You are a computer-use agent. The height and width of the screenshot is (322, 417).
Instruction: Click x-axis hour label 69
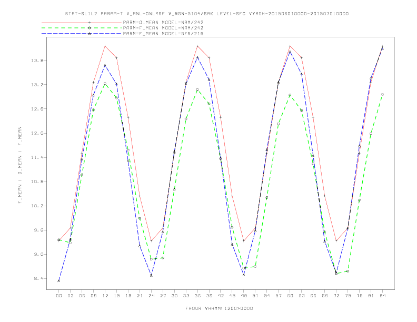click(x=325, y=296)
